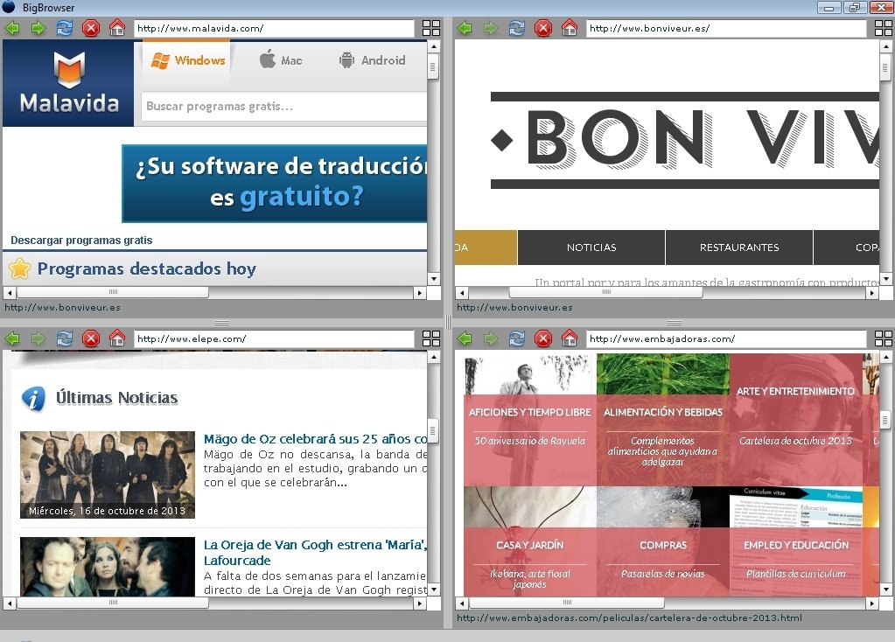Click the embajadoras.com address bar
Image resolution: width=895 pixels, height=642 pixels.
726,339
